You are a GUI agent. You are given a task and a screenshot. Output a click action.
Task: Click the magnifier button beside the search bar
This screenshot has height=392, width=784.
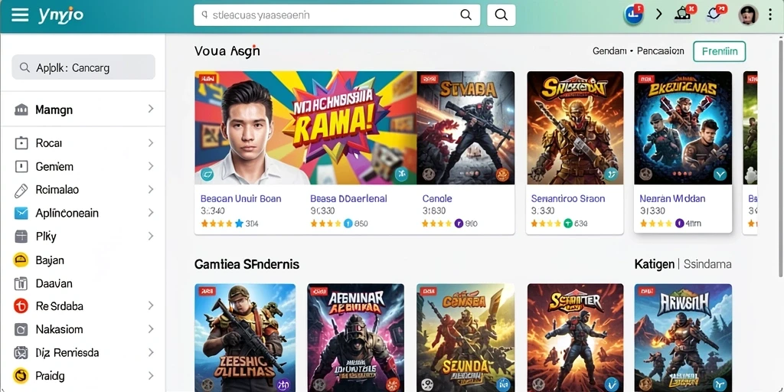tap(501, 15)
